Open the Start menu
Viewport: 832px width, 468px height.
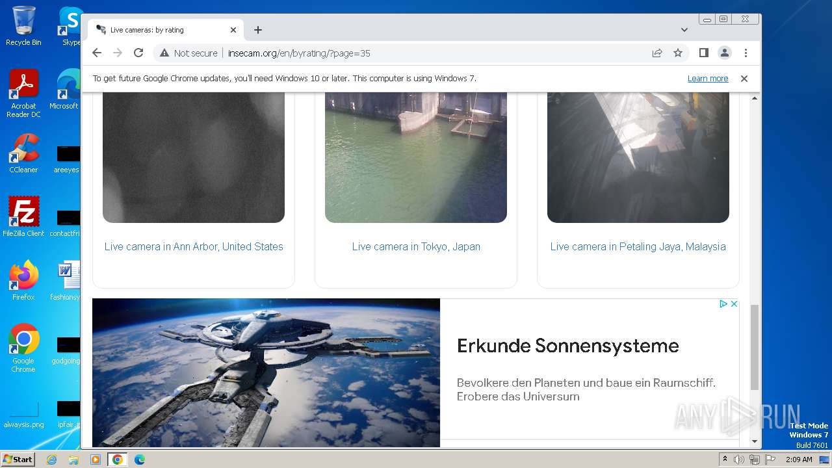(18, 460)
